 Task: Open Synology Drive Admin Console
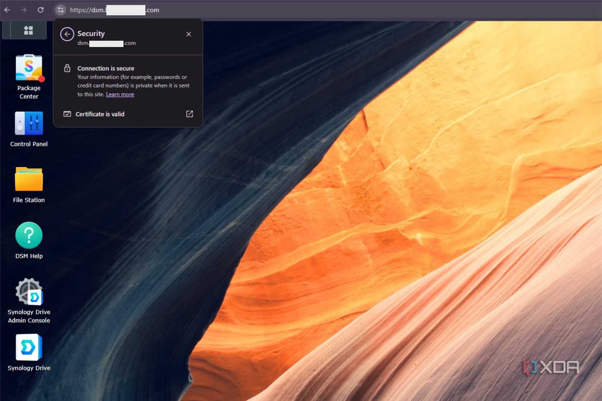click(x=29, y=292)
